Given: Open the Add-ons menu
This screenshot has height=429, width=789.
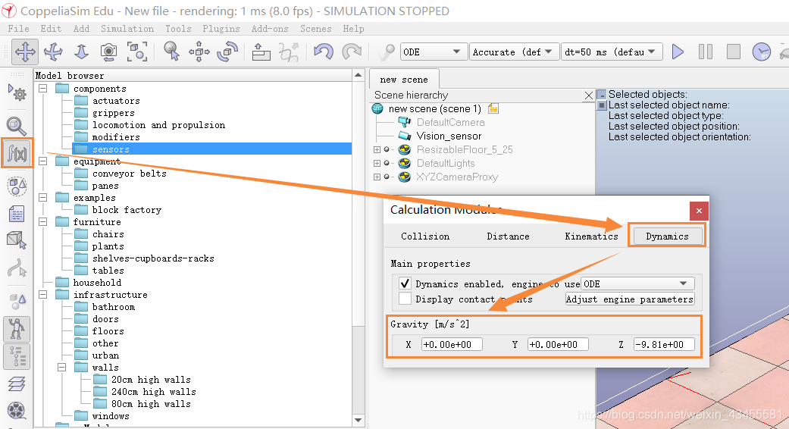Looking at the screenshot, I should pyautogui.click(x=270, y=29).
